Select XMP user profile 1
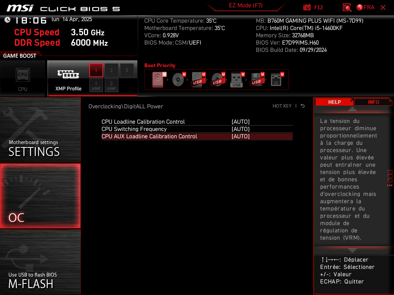The image size is (394, 295). (x=96, y=85)
